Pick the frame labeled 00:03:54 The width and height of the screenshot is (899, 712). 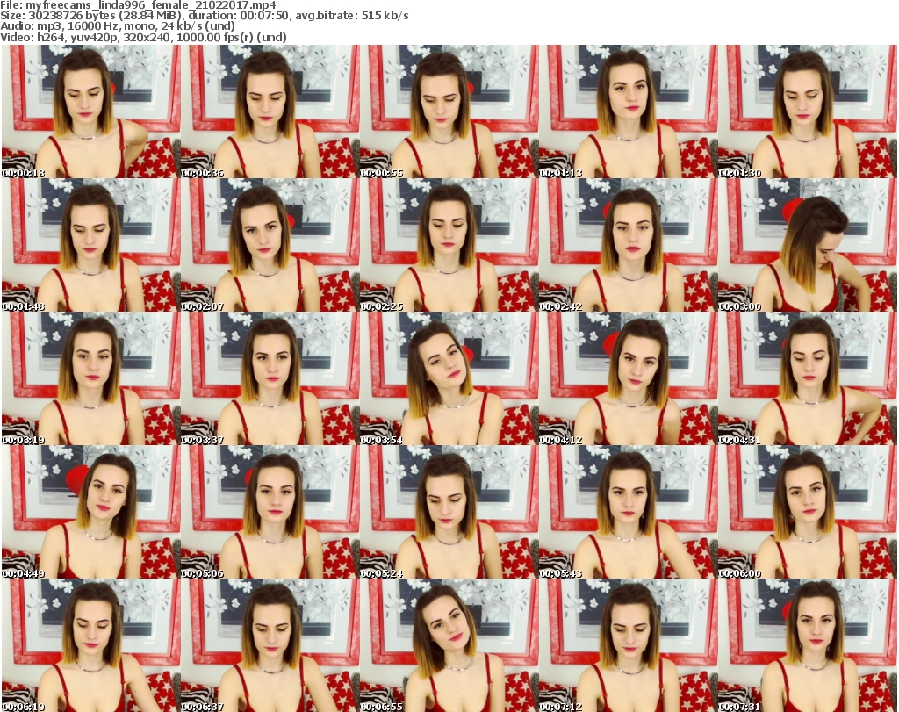tap(449, 379)
